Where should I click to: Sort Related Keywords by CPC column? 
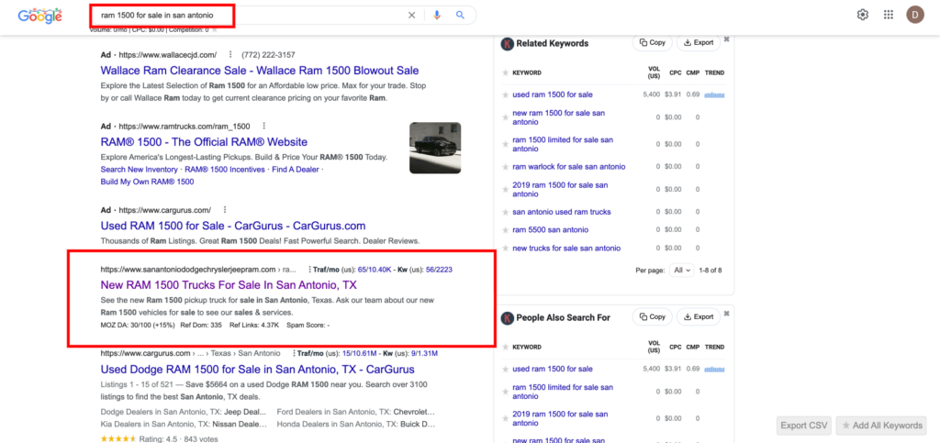click(x=675, y=73)
